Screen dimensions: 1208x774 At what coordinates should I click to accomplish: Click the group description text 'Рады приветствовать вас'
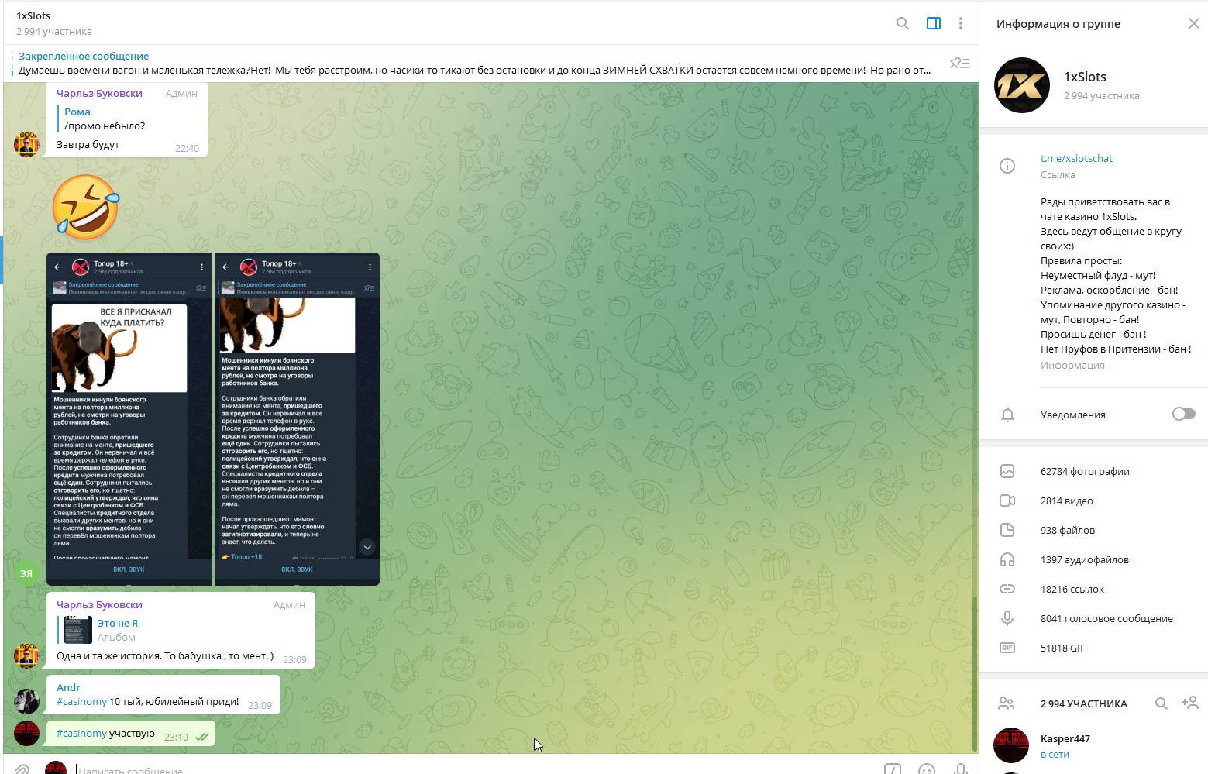coord(1105,201)
